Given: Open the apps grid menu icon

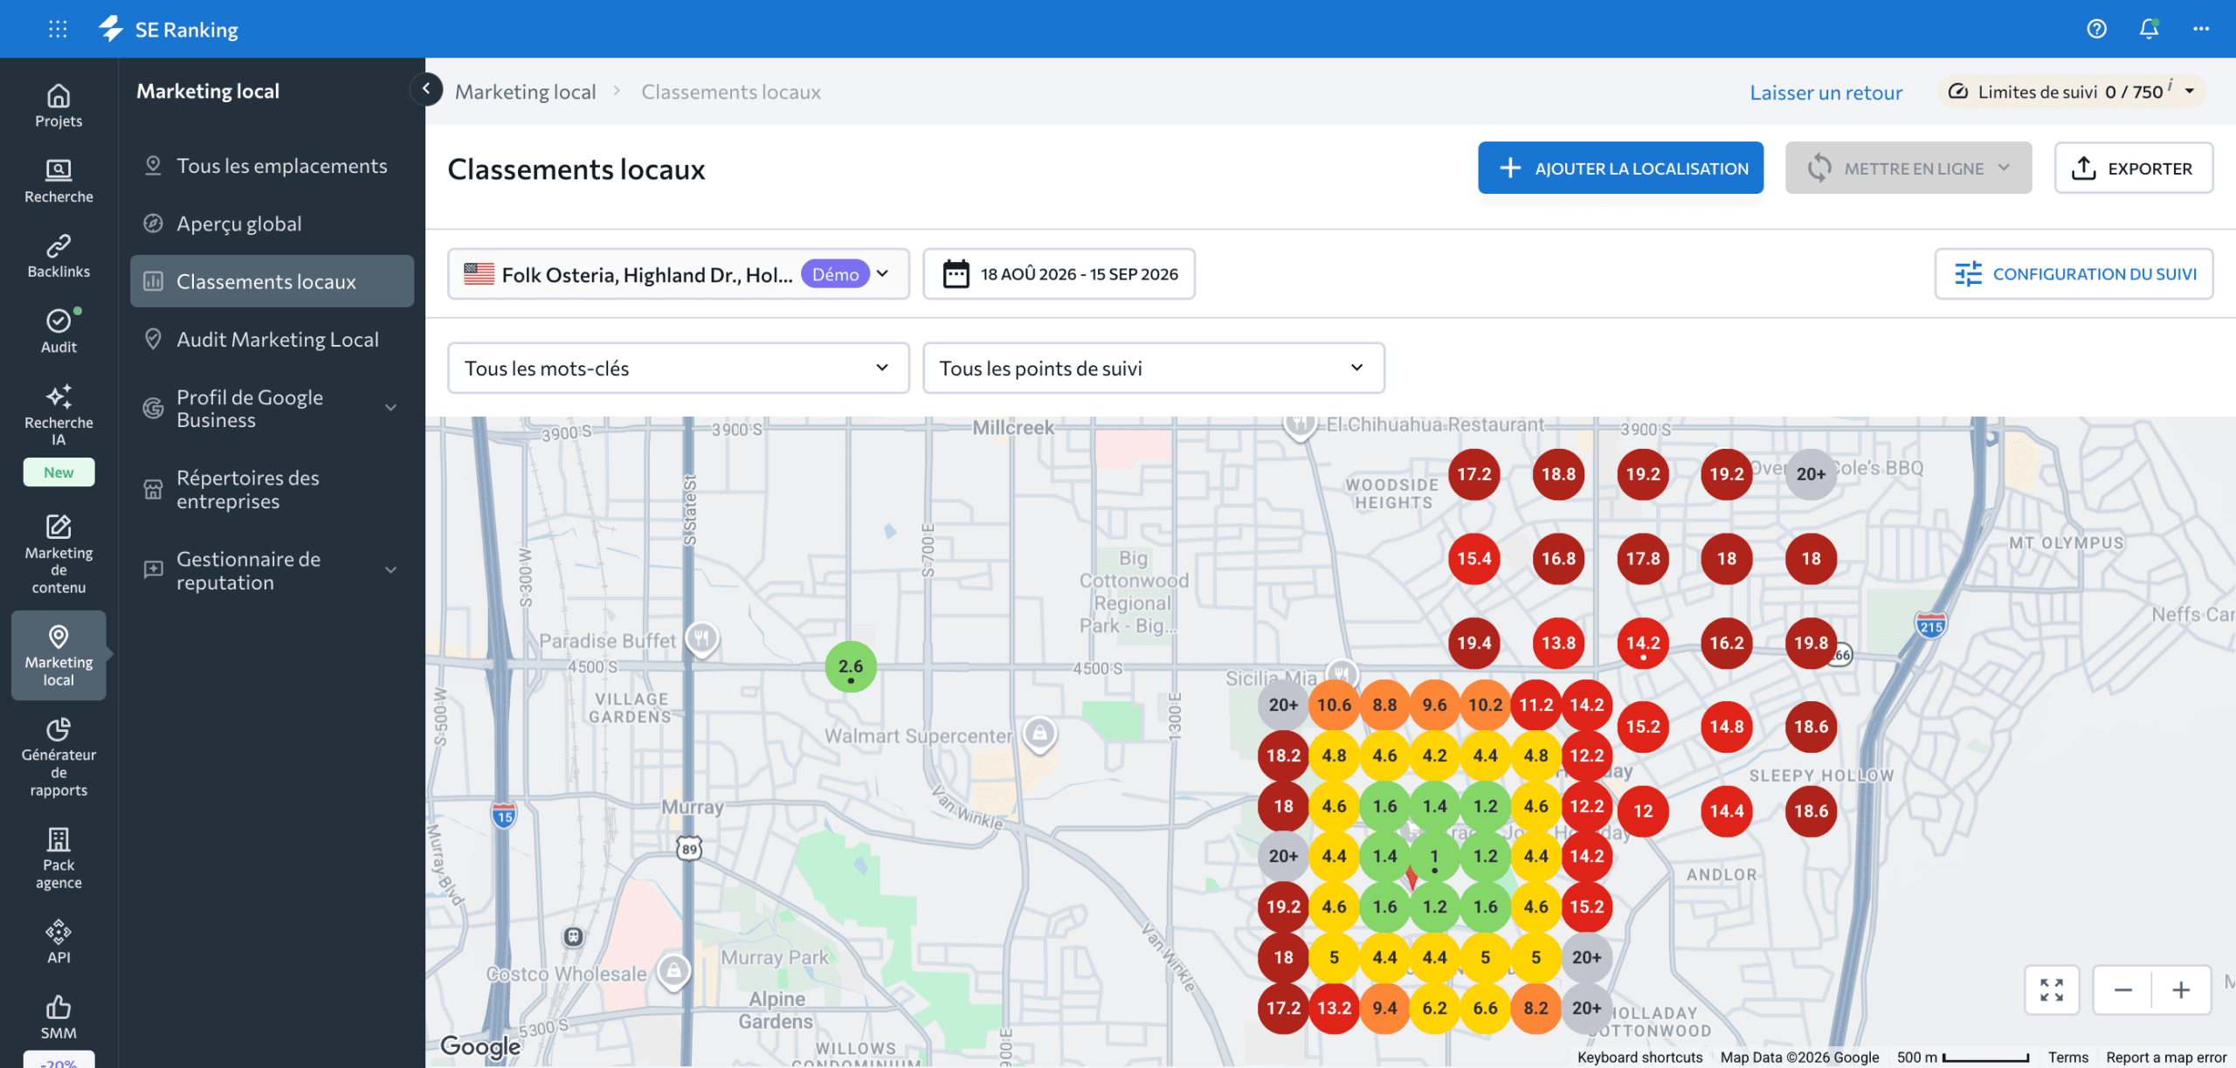Looking at the screenshot, I should (58, 29).
